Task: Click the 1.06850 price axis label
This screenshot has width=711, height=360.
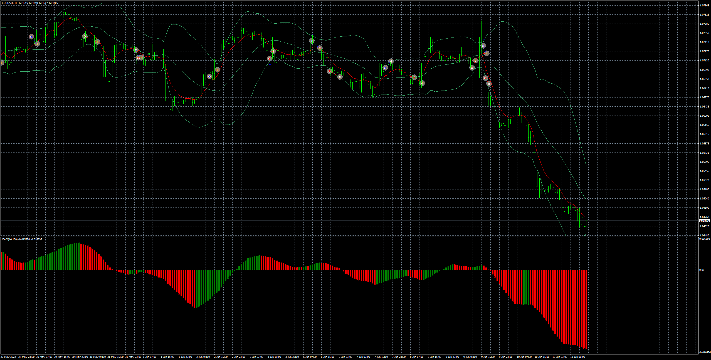Action: pyautogui.click(x=704, y=79)
